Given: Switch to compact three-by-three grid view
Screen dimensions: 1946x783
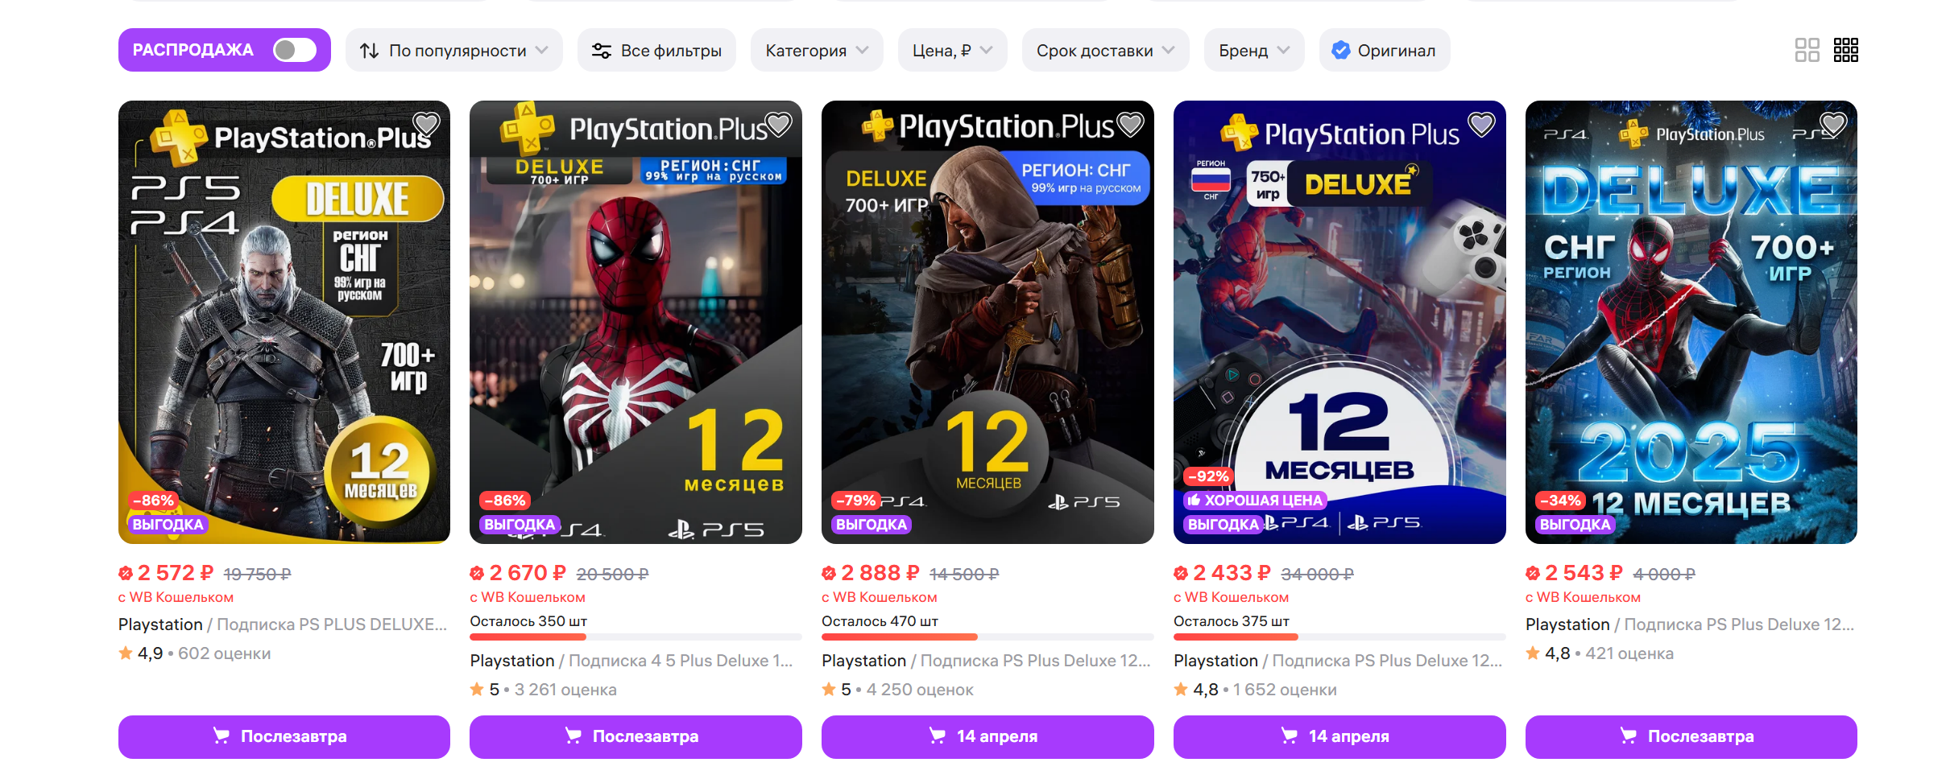Looking at the screenshot, I should [x=1845, y=50].
